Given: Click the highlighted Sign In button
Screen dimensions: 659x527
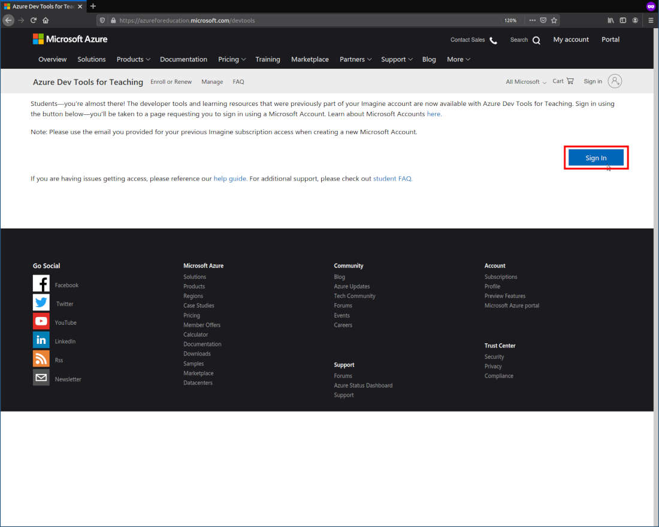Looking at the screenshot, I should tap(595, 157).
